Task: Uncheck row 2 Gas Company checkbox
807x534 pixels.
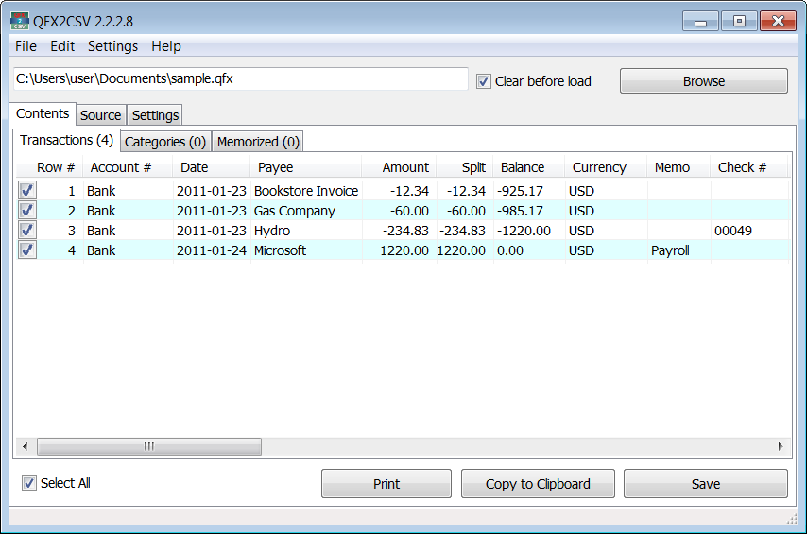Action: [x=27, y=211]
